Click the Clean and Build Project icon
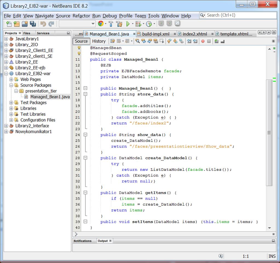Viewport: 280px width, 263px height. (119, 24)
